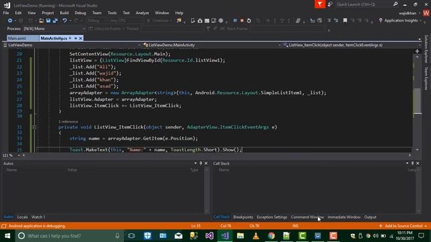Click the Undo icon
Screen dimensions: 431x242
[x=65, y=21]
